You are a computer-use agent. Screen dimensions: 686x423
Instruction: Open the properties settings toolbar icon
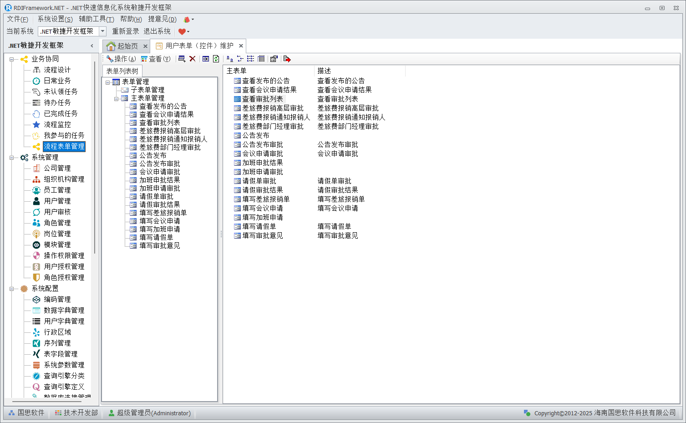[x=274, y=59]
